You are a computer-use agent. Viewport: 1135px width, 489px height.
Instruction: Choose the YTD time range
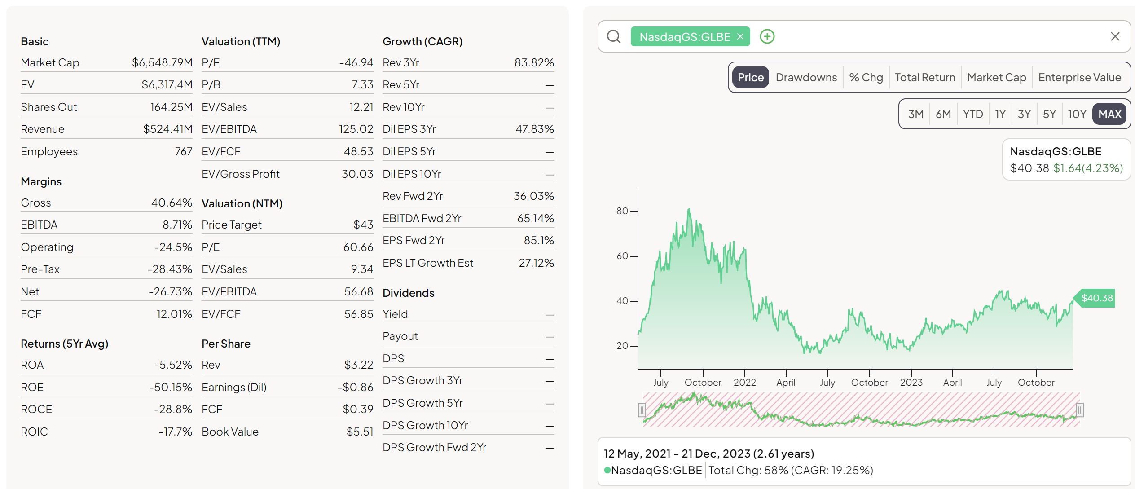972,114
